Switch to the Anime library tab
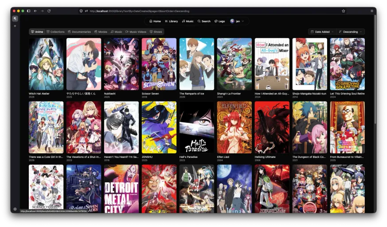The height and width of the screenshot is (227, 387). (37, 32)
